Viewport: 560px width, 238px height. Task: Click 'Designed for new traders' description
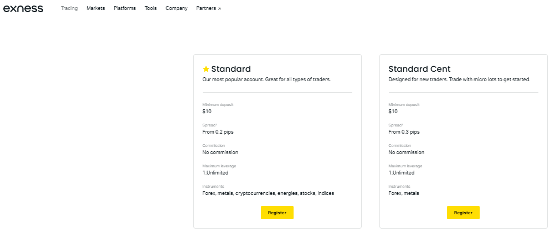(459, 80)
